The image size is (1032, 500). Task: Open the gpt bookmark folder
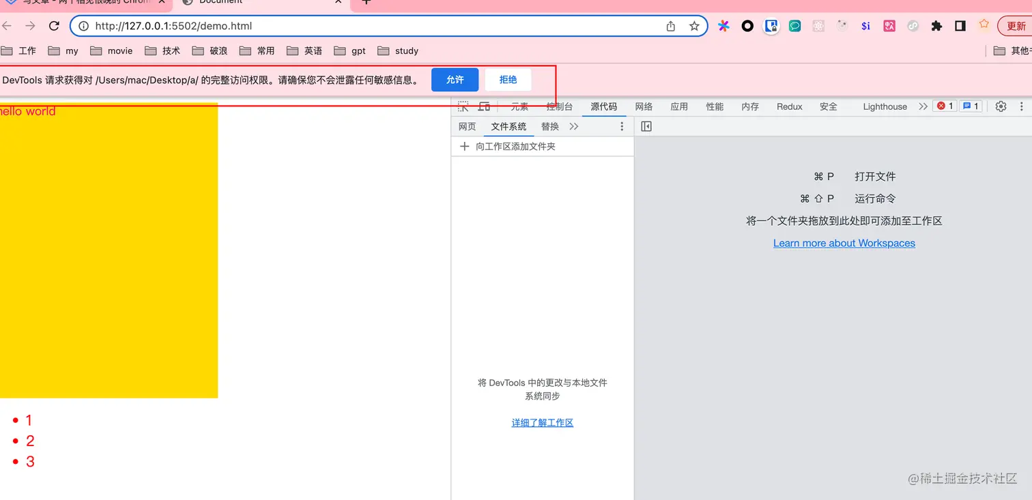coord(350,50)
